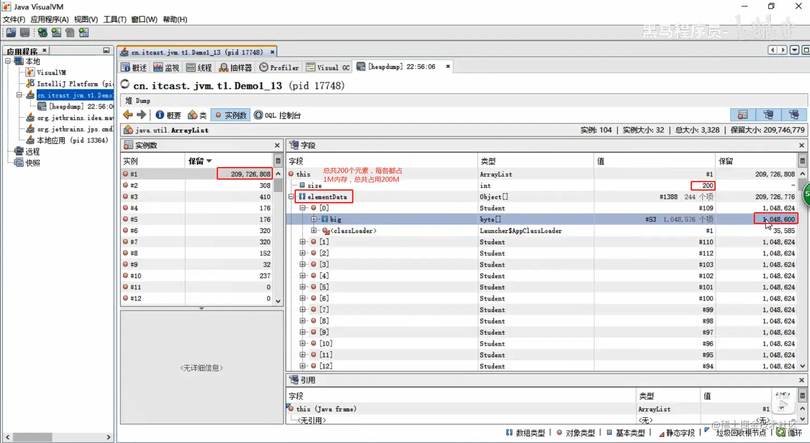The height and width of the screenshot is (443, 810).
Task: Expand the [12] Student element
Action: tap(303, 366)
